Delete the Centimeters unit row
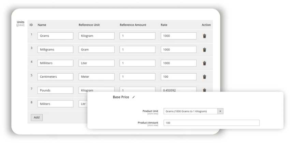Screen dimensions: 290x143 [x=204, y=77]
